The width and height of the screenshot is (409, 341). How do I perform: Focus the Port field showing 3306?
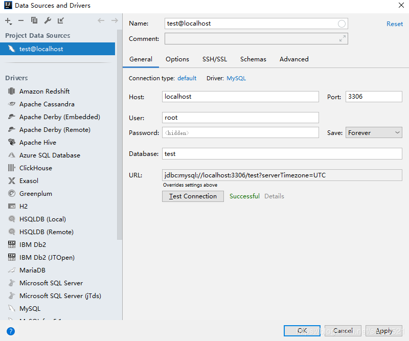pyautogui.click(x=374, y=97)
